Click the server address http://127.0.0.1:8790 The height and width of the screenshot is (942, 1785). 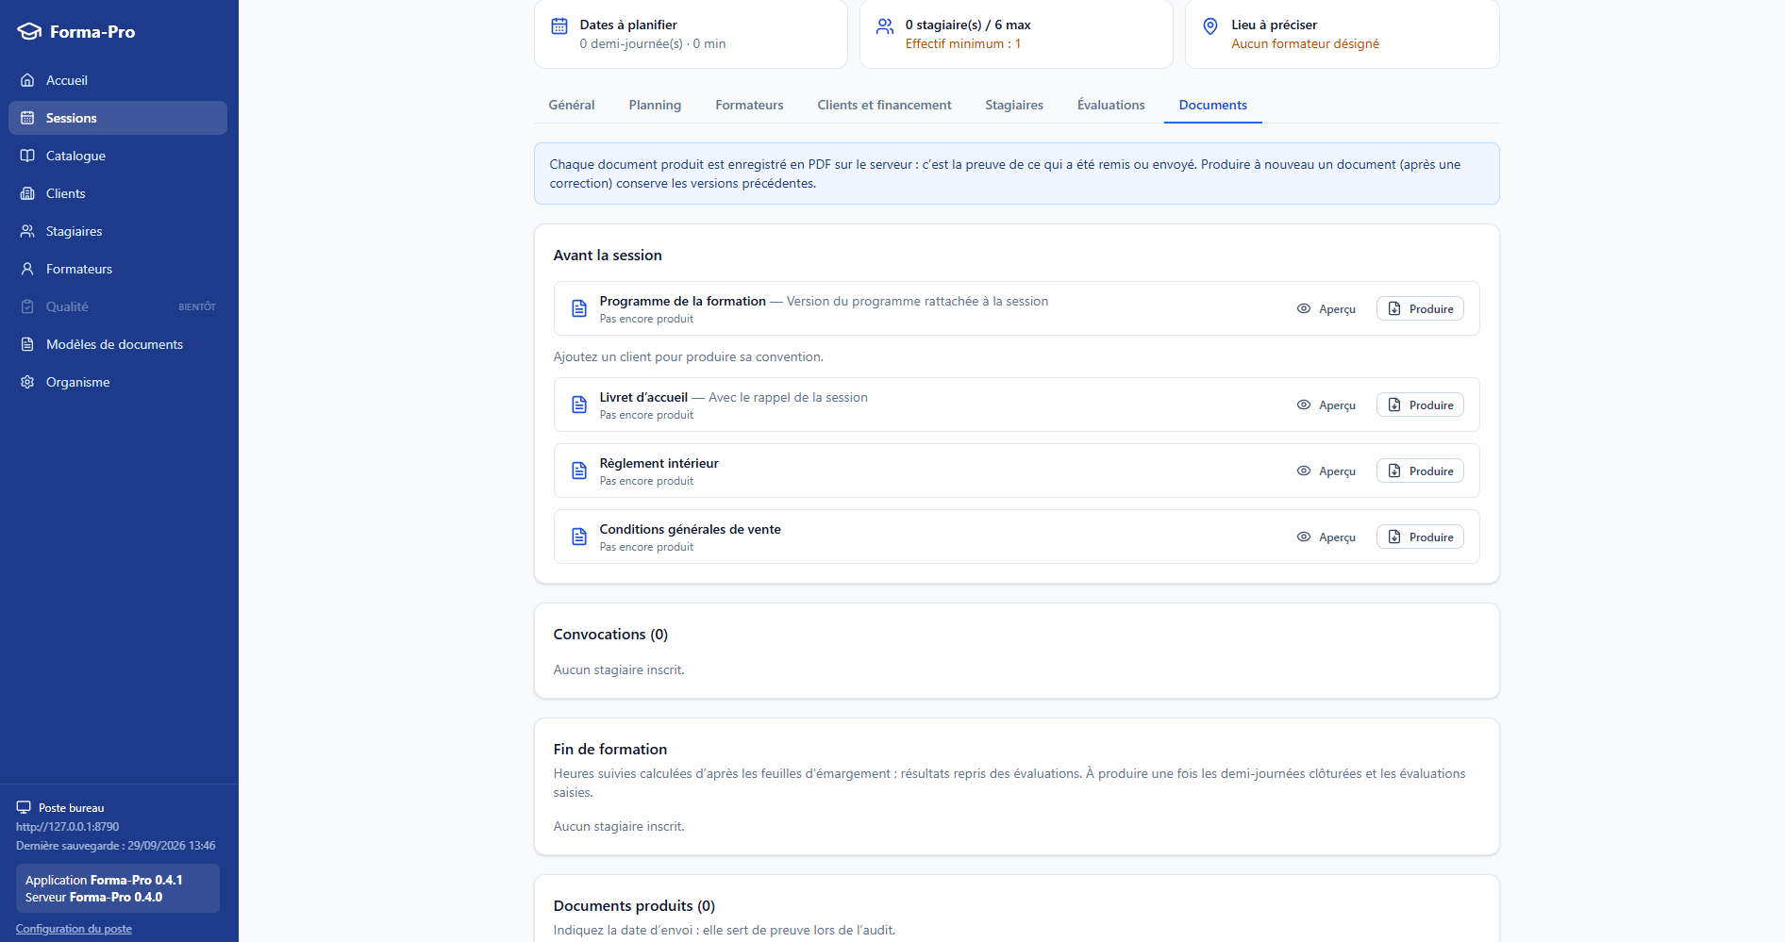coord(68,827)
